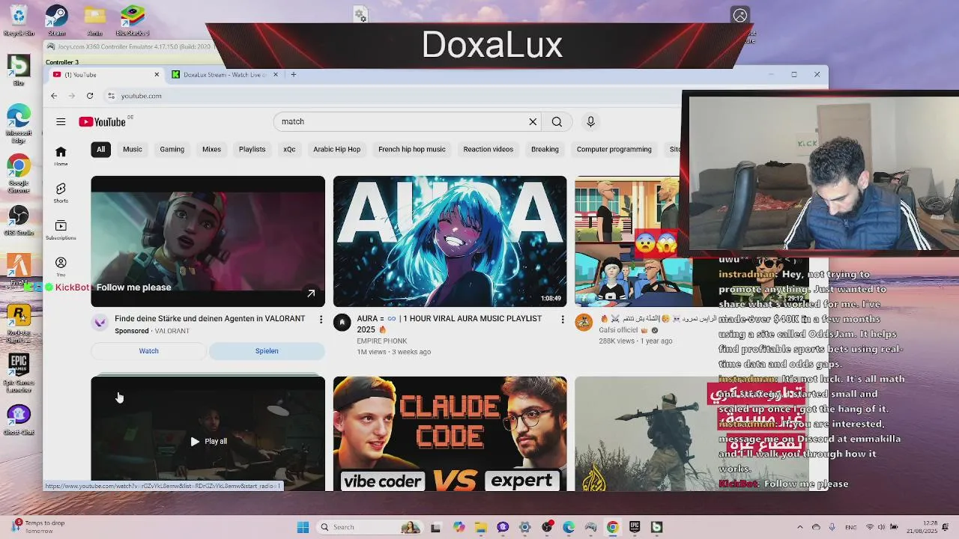Screen dimensions: 959x539
Task: Open the VALORANT advertiser avatar
Action: click(100, 322)
